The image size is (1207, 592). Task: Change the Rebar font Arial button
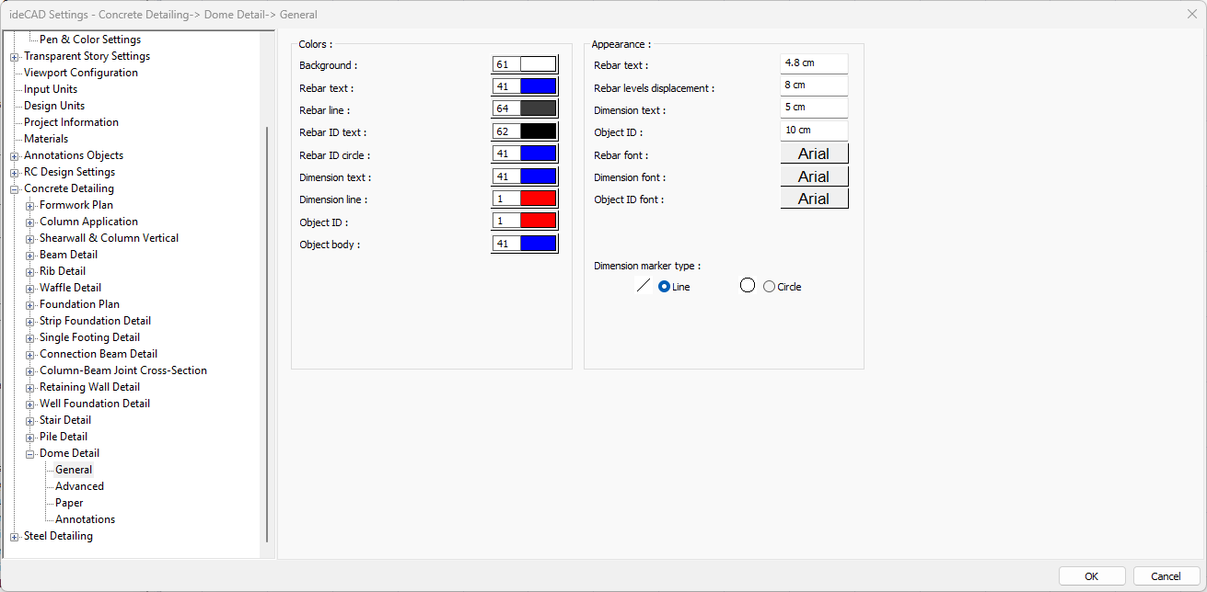pyautogui.click(x=814, y=154)
